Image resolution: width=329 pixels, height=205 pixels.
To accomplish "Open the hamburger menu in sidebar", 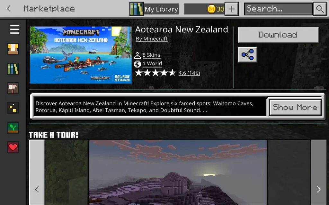I will click(14, 29).
